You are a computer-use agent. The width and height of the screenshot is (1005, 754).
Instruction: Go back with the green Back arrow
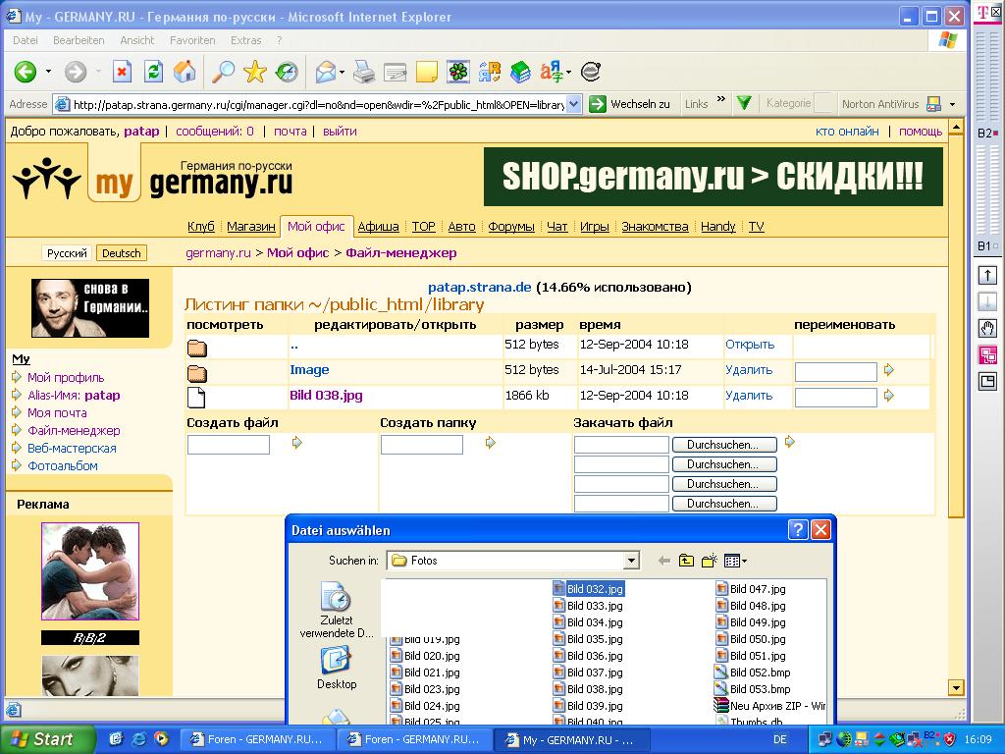coord(25,72)
